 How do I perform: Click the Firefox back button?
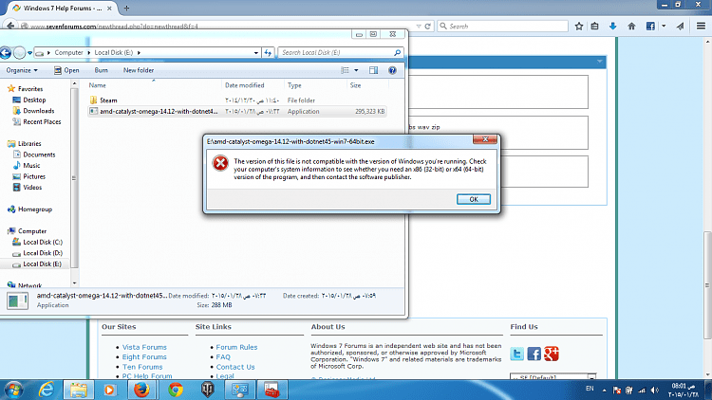(10, 26)
